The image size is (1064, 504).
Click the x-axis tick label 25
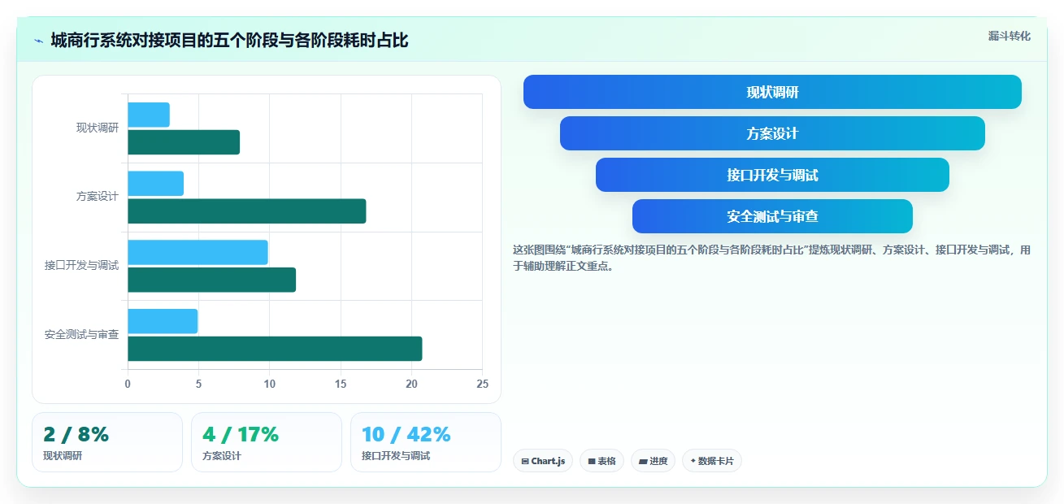point(482,384)
